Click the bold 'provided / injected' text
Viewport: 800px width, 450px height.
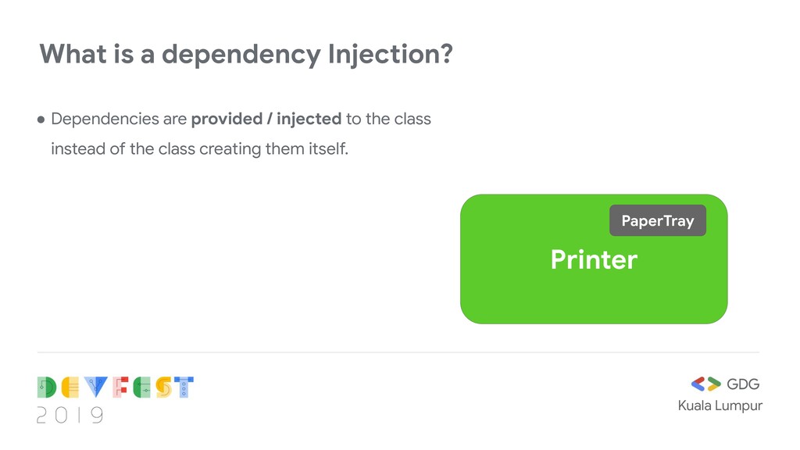coord(266,119)
